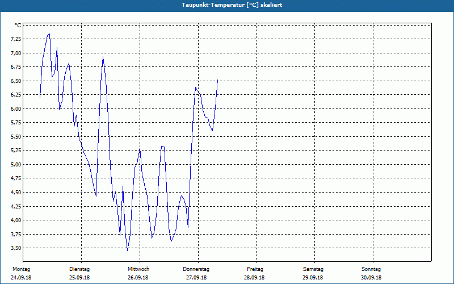
Task: Click the 7,25 y-axis value
Action: 16,39
